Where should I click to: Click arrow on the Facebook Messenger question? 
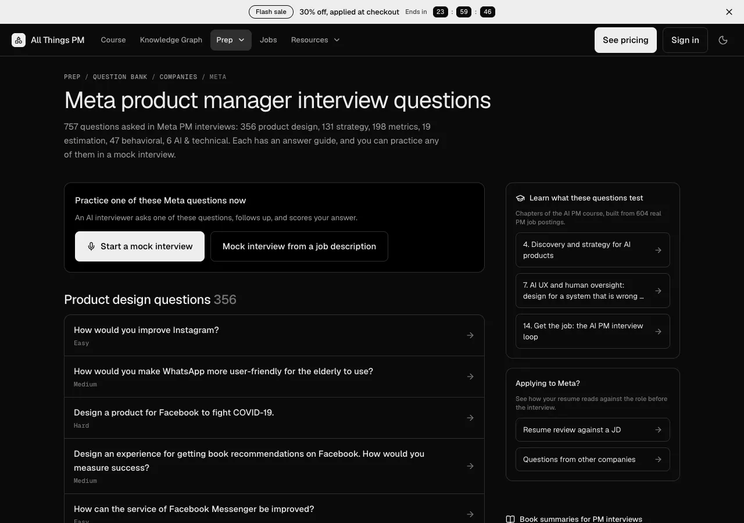point(470,514)
